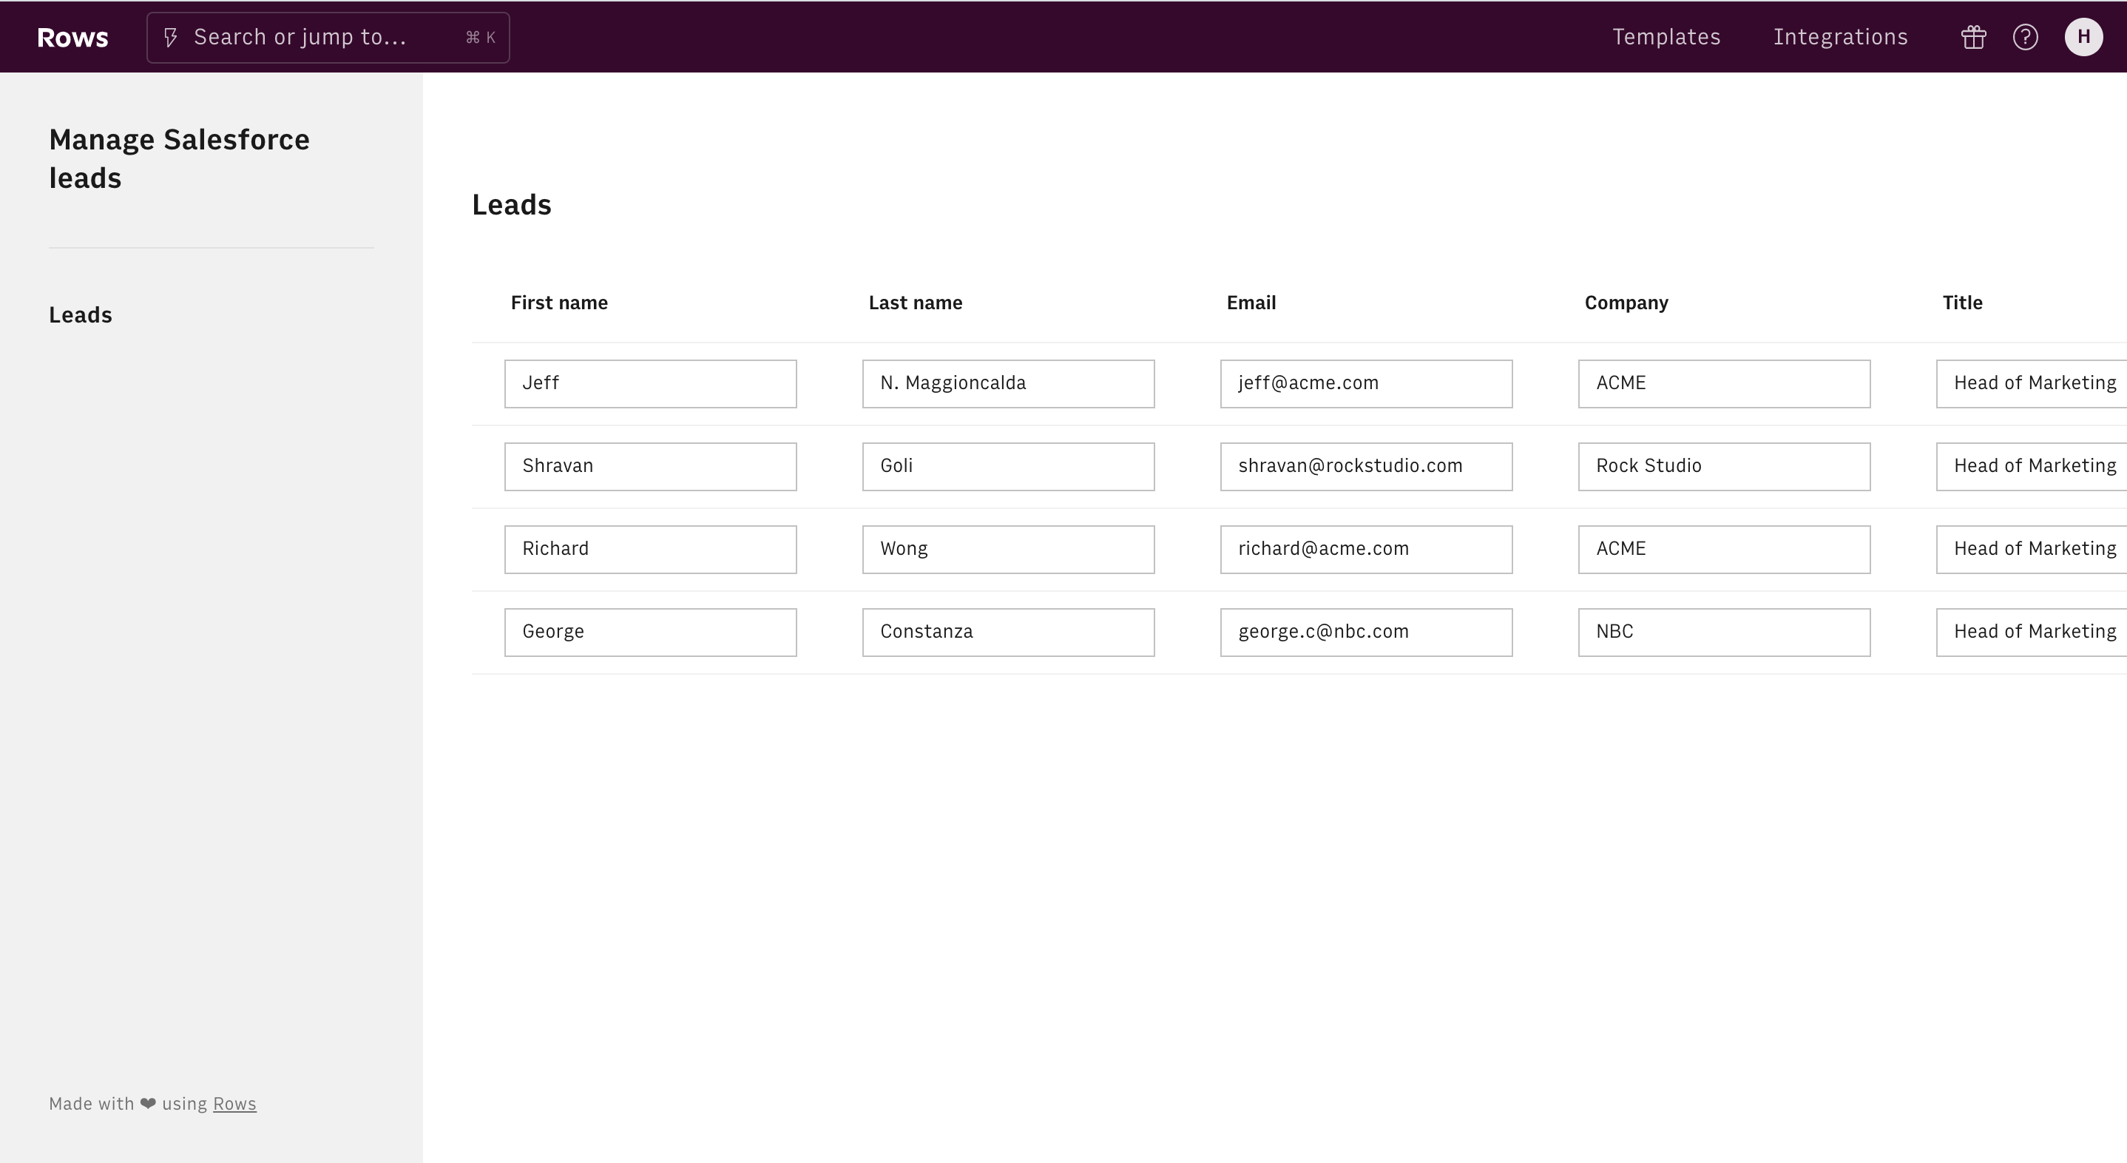This screenshot has width=2127, height=1163.
Task: Edit the N. Maggioncalda last name field
Action: (1008, 383)
